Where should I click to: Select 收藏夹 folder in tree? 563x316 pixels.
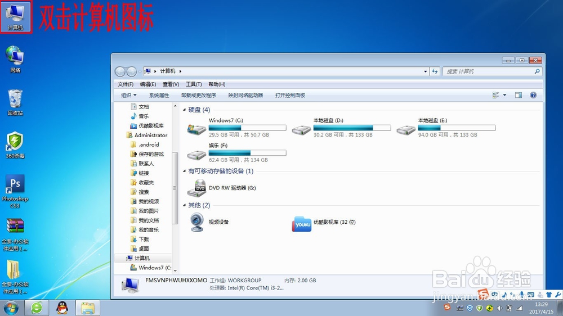(142, 183)
